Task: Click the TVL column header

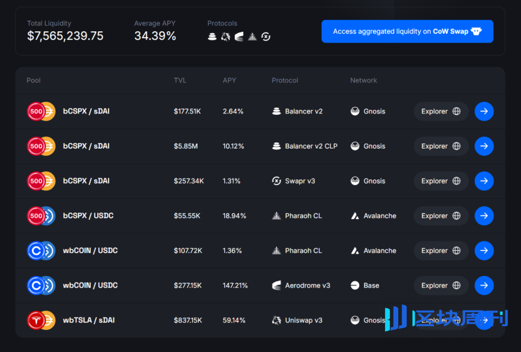Action: 180,81
